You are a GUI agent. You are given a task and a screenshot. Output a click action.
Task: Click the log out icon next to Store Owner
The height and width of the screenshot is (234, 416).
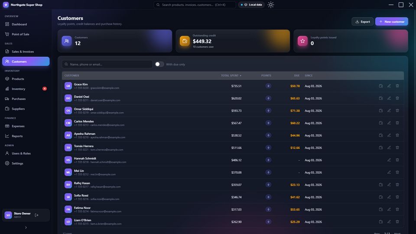tap(36, 215)
